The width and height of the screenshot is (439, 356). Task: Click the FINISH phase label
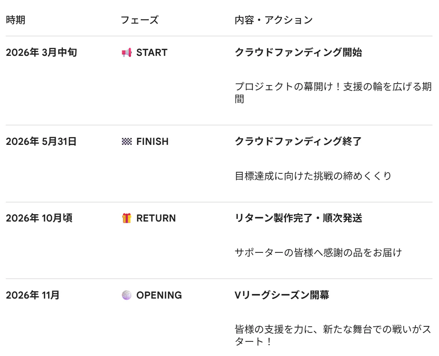[152, 141]
